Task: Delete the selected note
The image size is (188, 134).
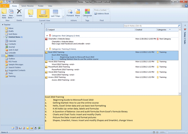Action: (19, 13)
